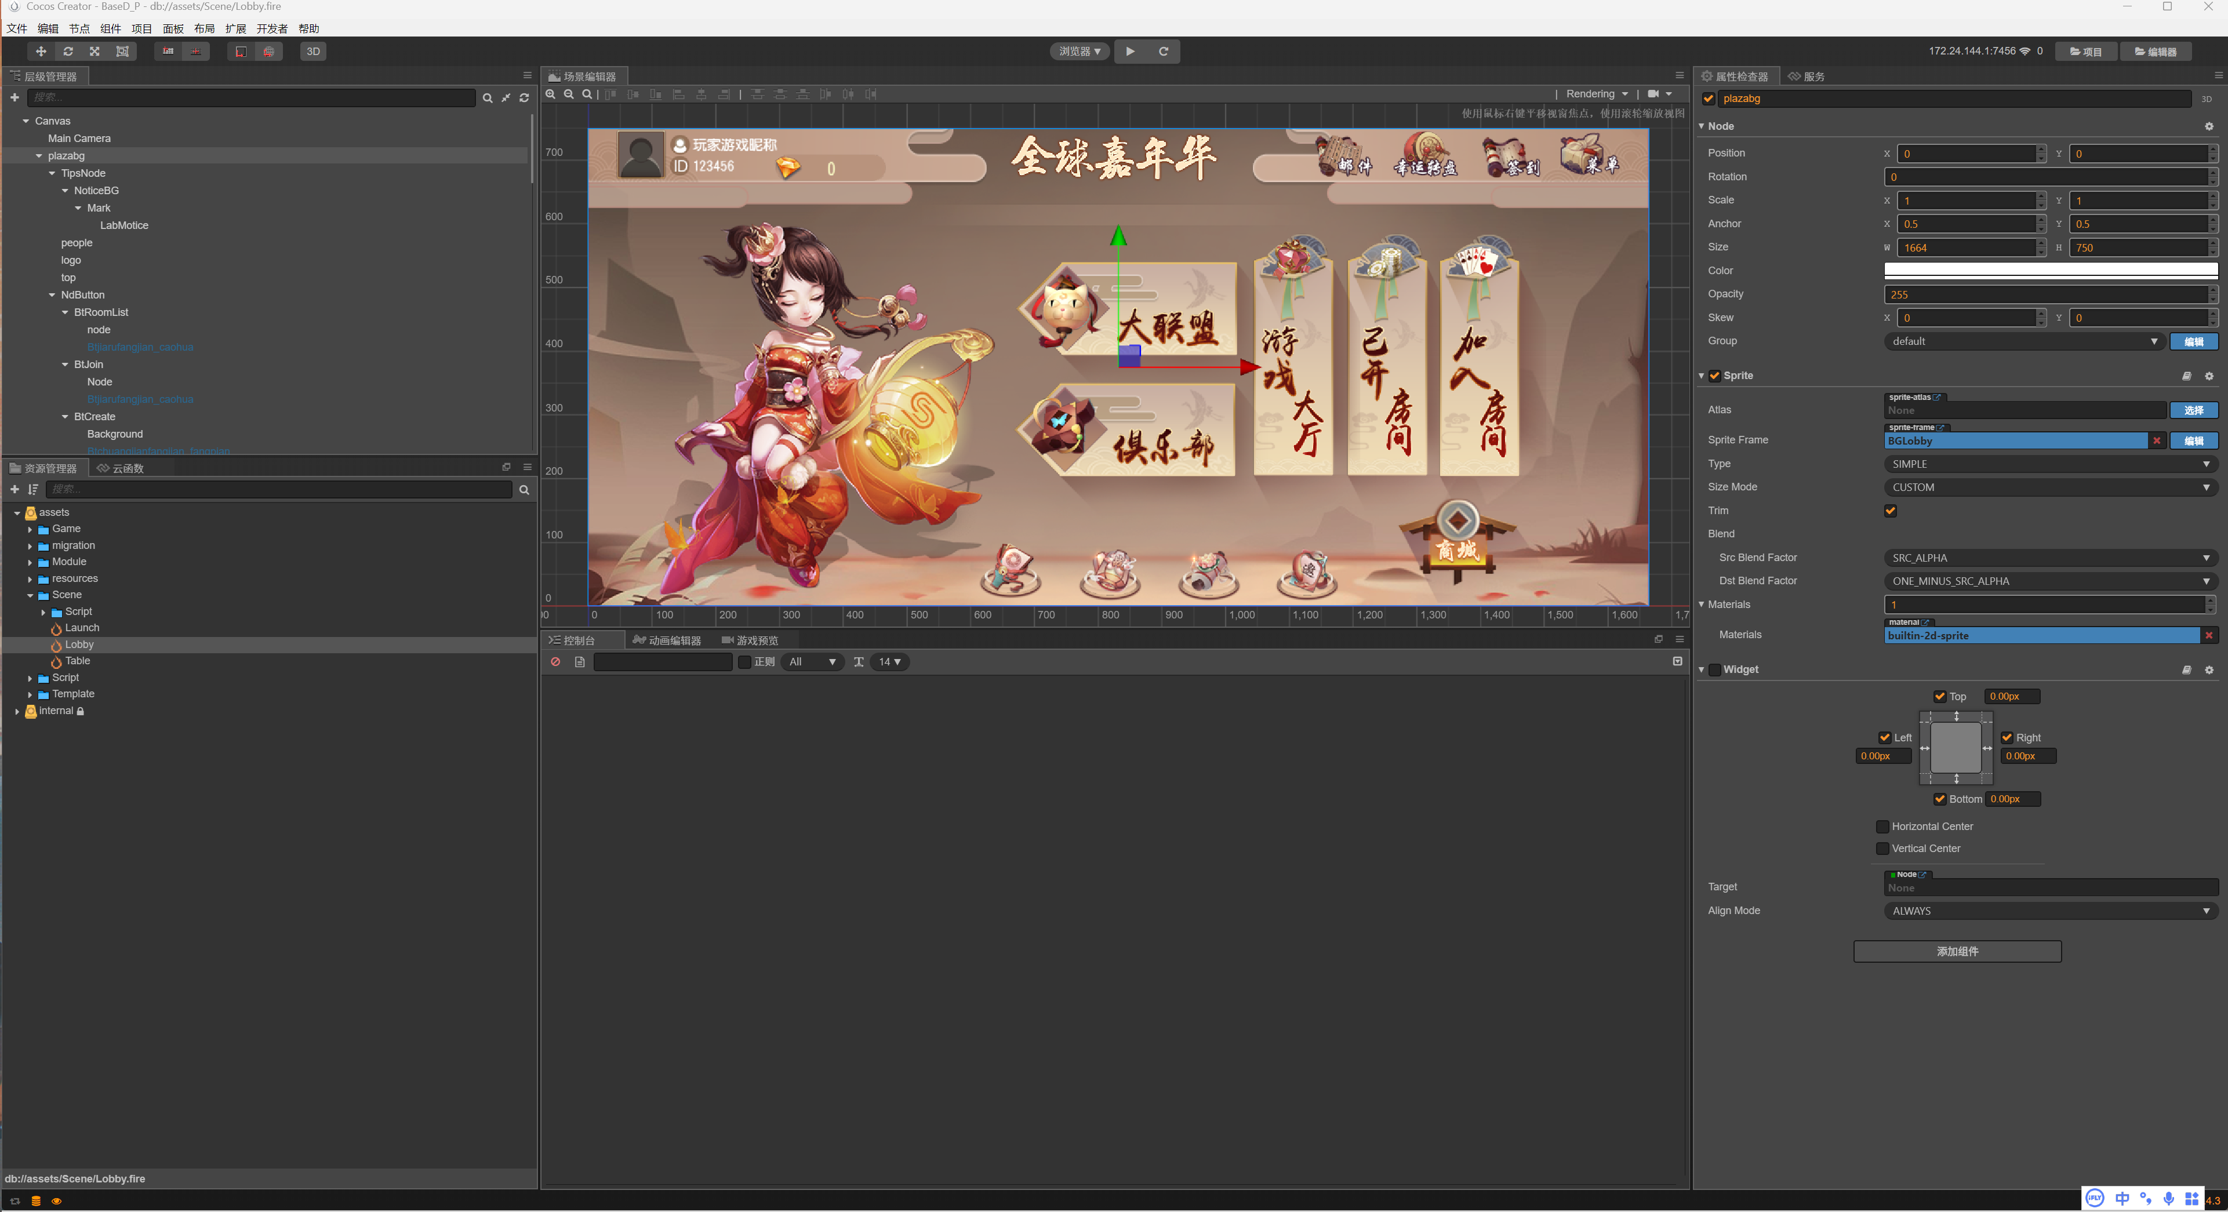The image size is (2228, 1212).
Task: Select the move transform tool
Action: pyautogui.click(x=41, y=52)
